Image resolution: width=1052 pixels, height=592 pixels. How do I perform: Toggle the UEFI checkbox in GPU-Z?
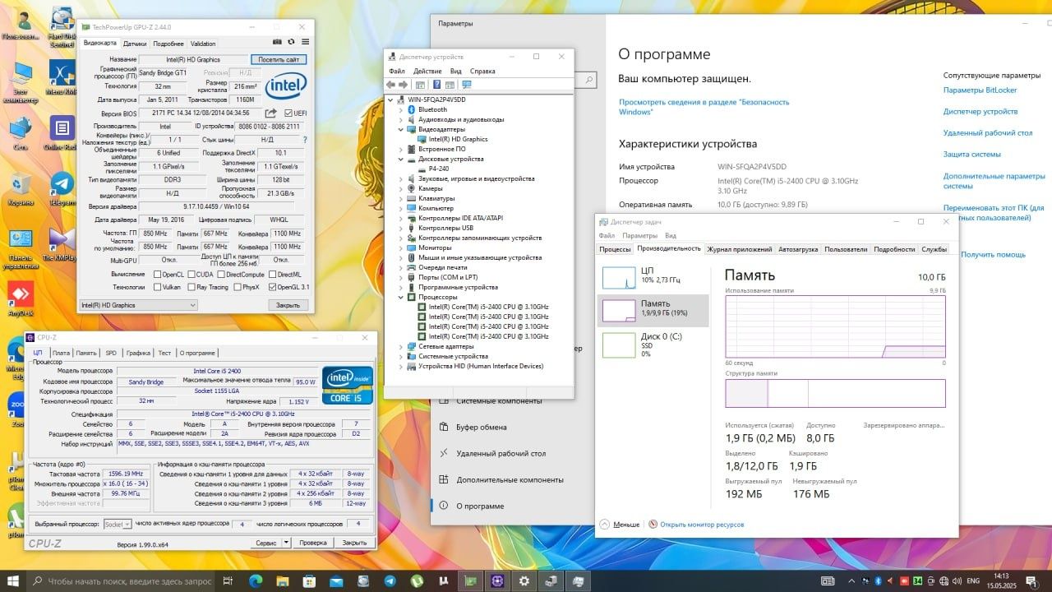[288, 113]
